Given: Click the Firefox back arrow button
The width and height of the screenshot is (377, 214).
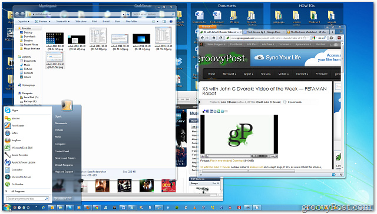Looking at the screenshot, I should click(x=202, y=38).
